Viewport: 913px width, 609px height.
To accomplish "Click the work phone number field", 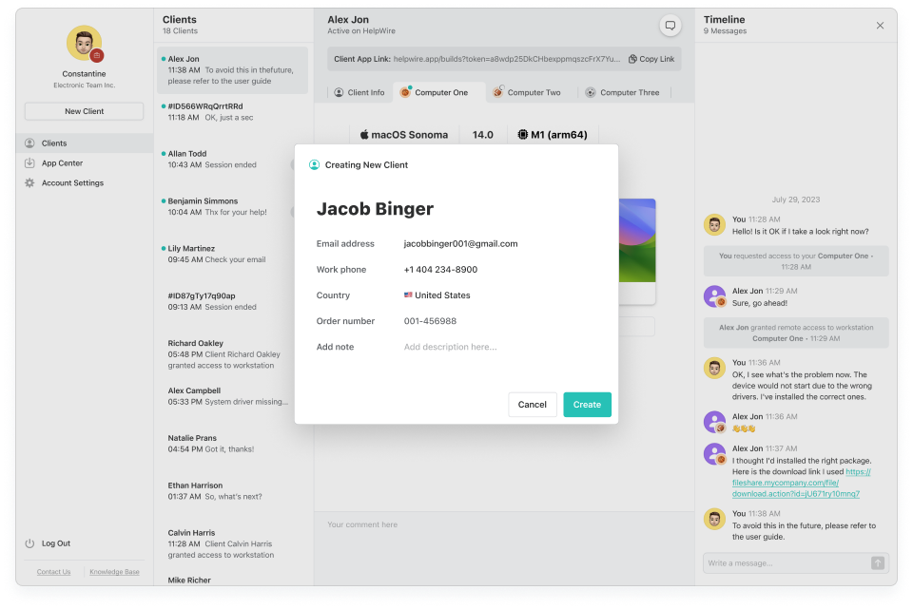I will (440, 269).
